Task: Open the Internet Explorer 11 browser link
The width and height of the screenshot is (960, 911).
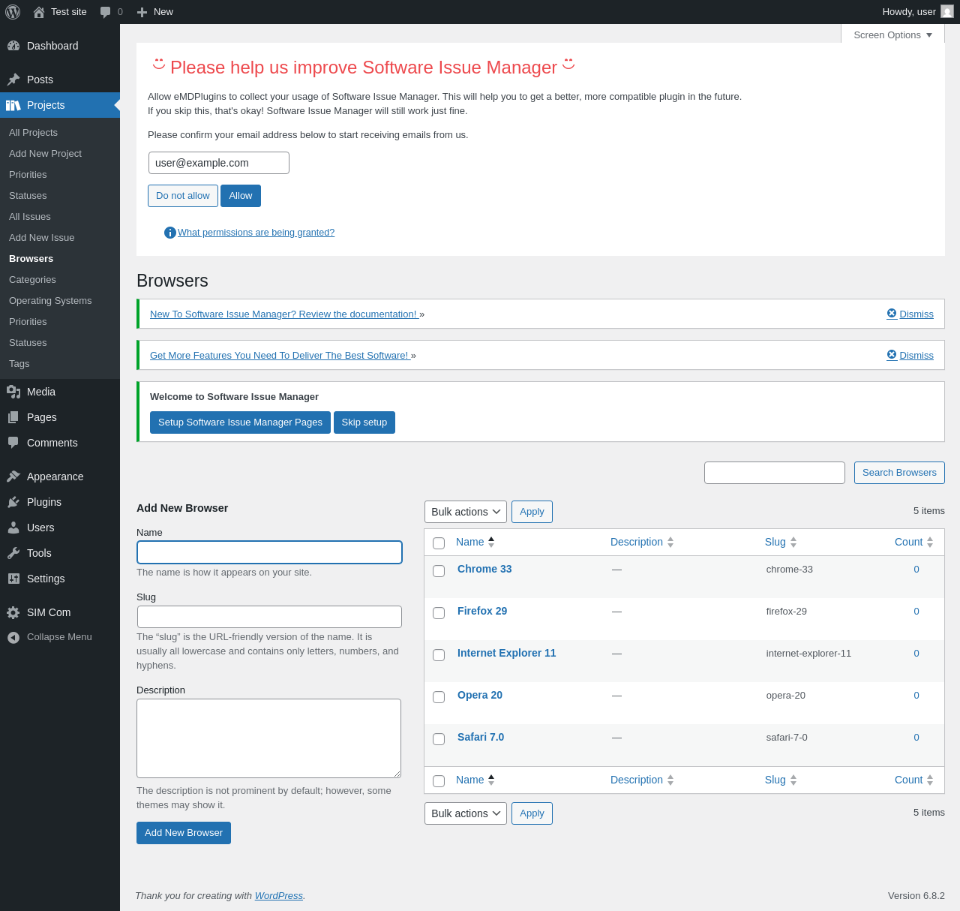Action: (506, 653)
